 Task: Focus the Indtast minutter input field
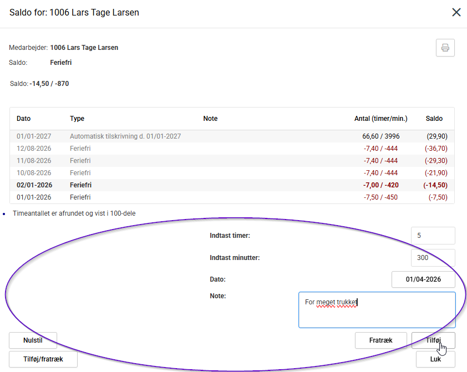point(433,258)
